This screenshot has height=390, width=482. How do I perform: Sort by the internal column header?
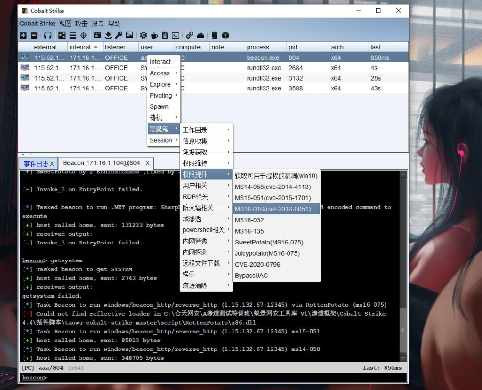[85, 47]
